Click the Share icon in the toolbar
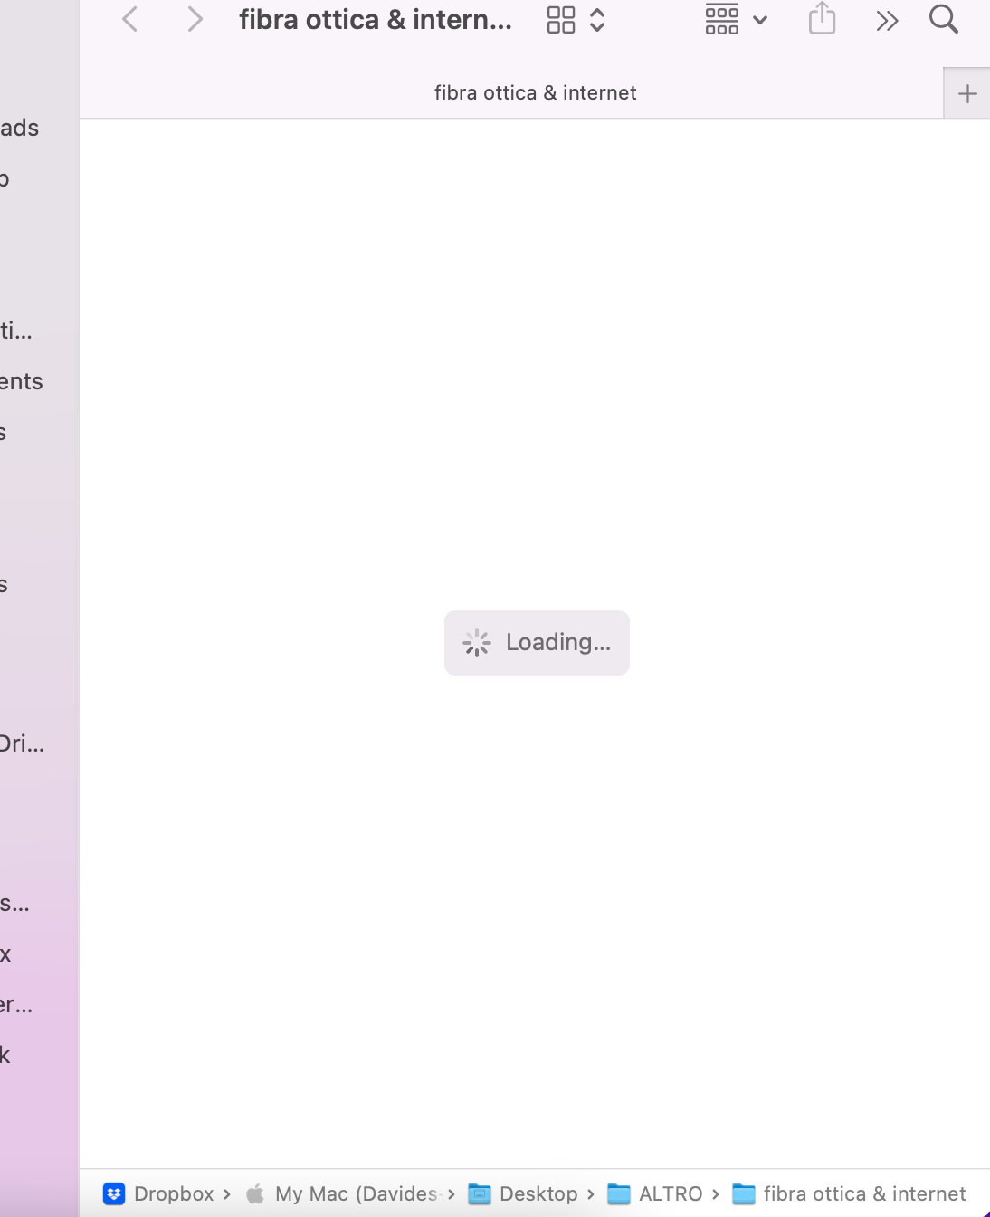 (x=820, y=18)
